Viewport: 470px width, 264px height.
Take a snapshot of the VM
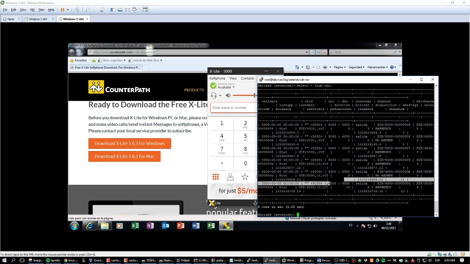point(87,10)
